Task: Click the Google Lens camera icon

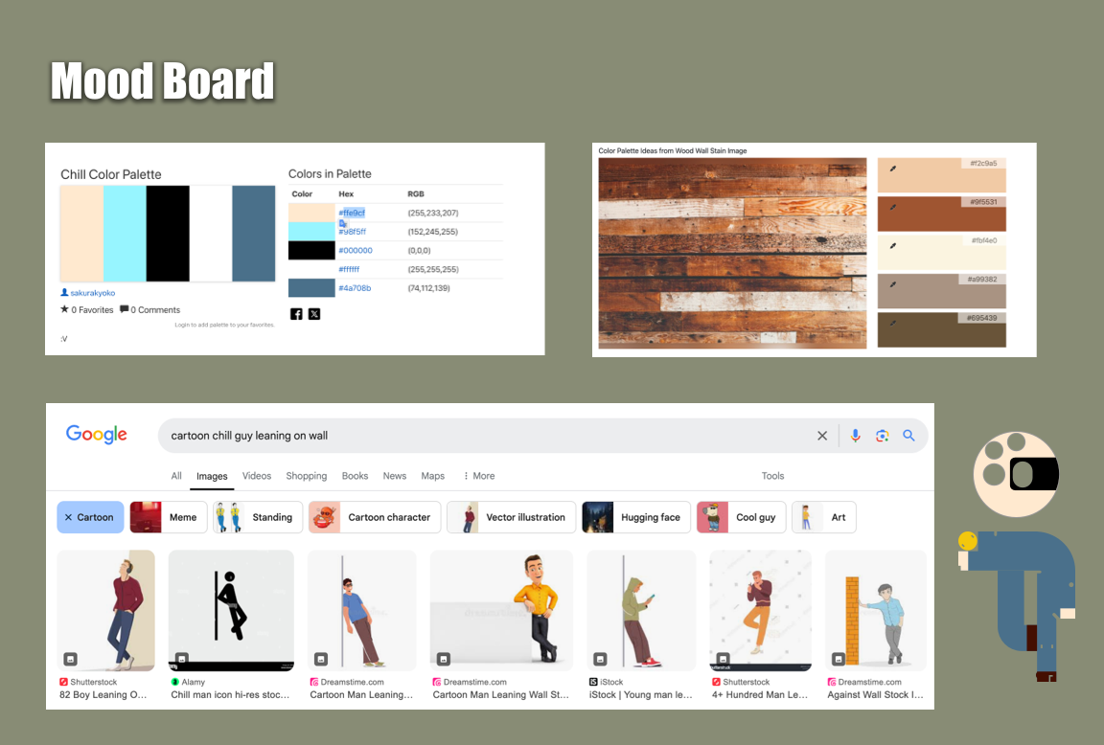Action: [x=882, y=436]
